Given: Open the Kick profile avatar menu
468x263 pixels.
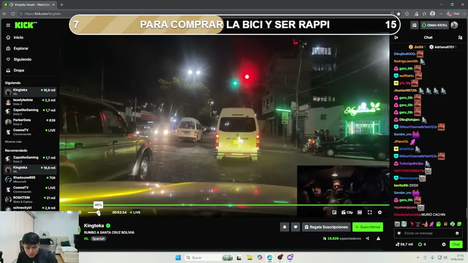Looking at the screenshot, I should pyautogui.click(x=454, y=25).
